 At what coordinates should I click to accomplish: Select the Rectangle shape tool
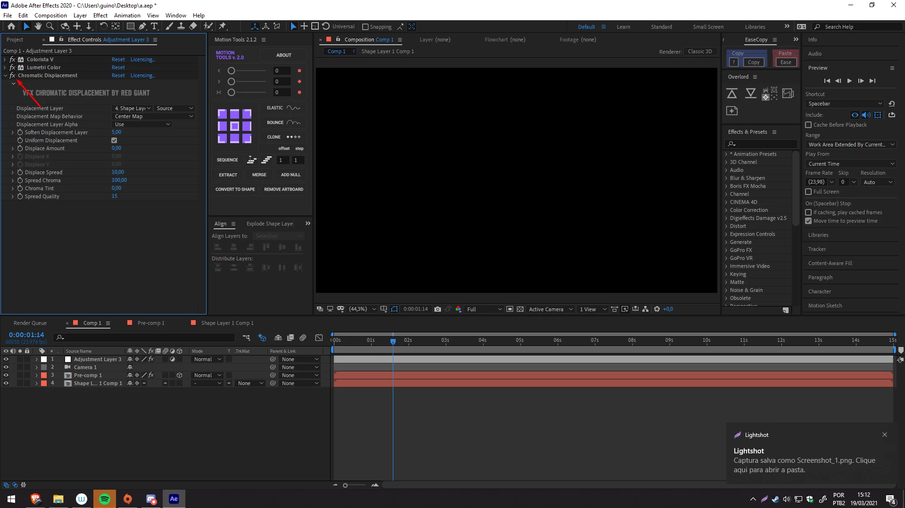click(x=131, y=26)
